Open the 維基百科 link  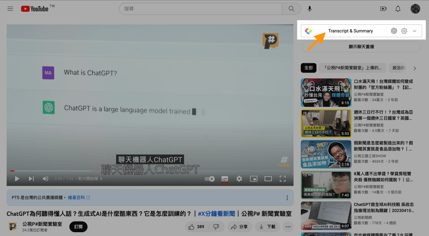[79, 197]
